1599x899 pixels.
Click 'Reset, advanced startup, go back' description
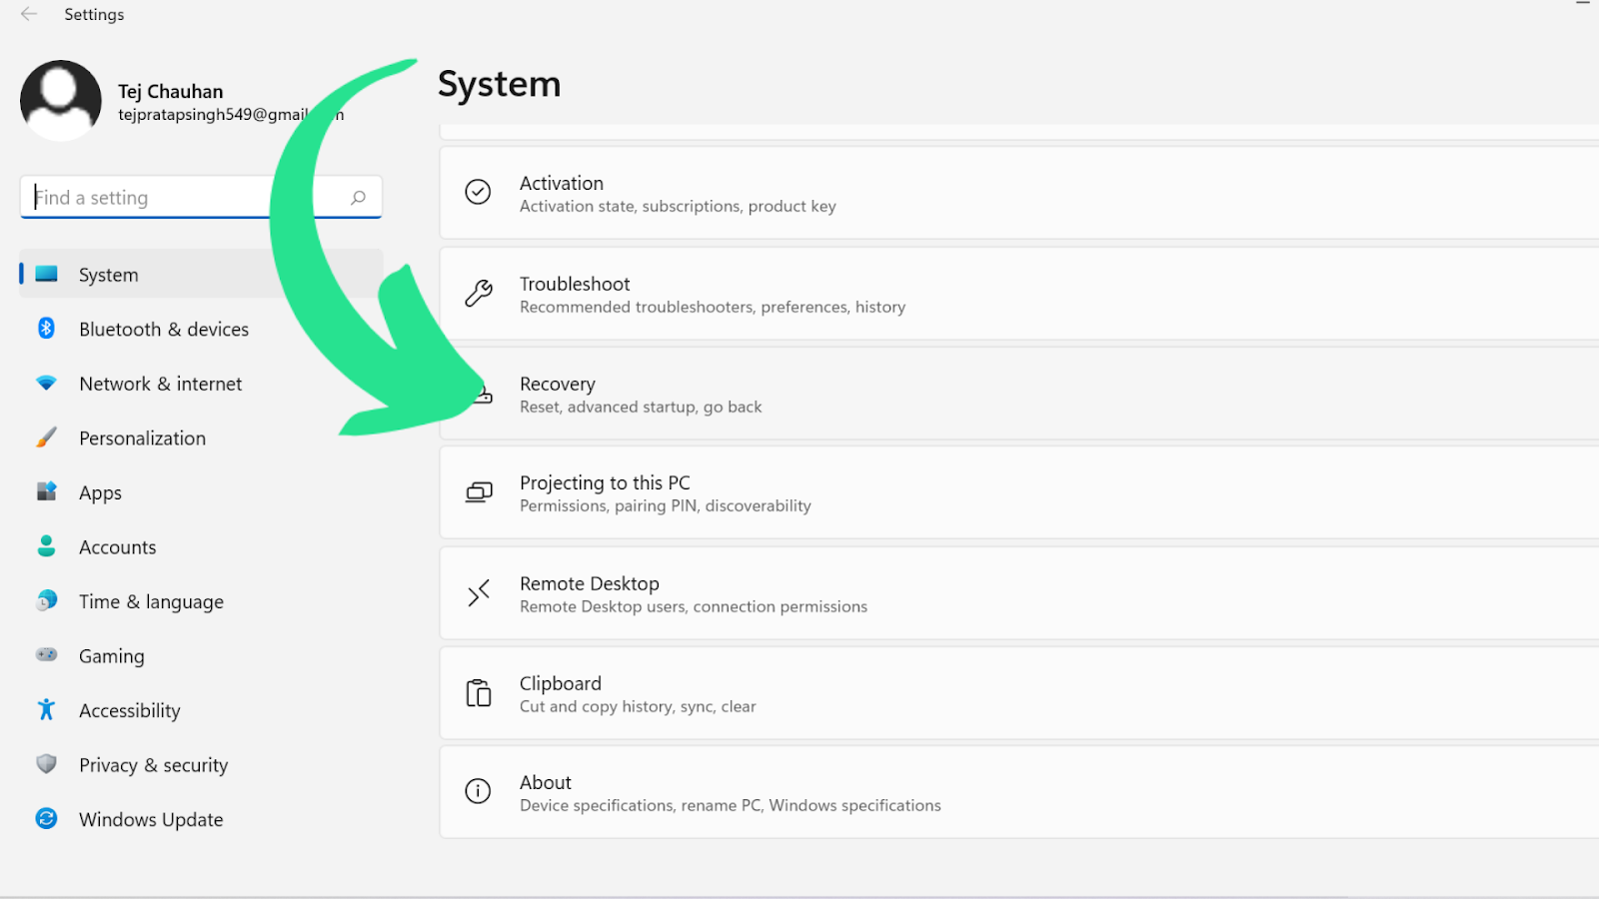tap(641, 407)
